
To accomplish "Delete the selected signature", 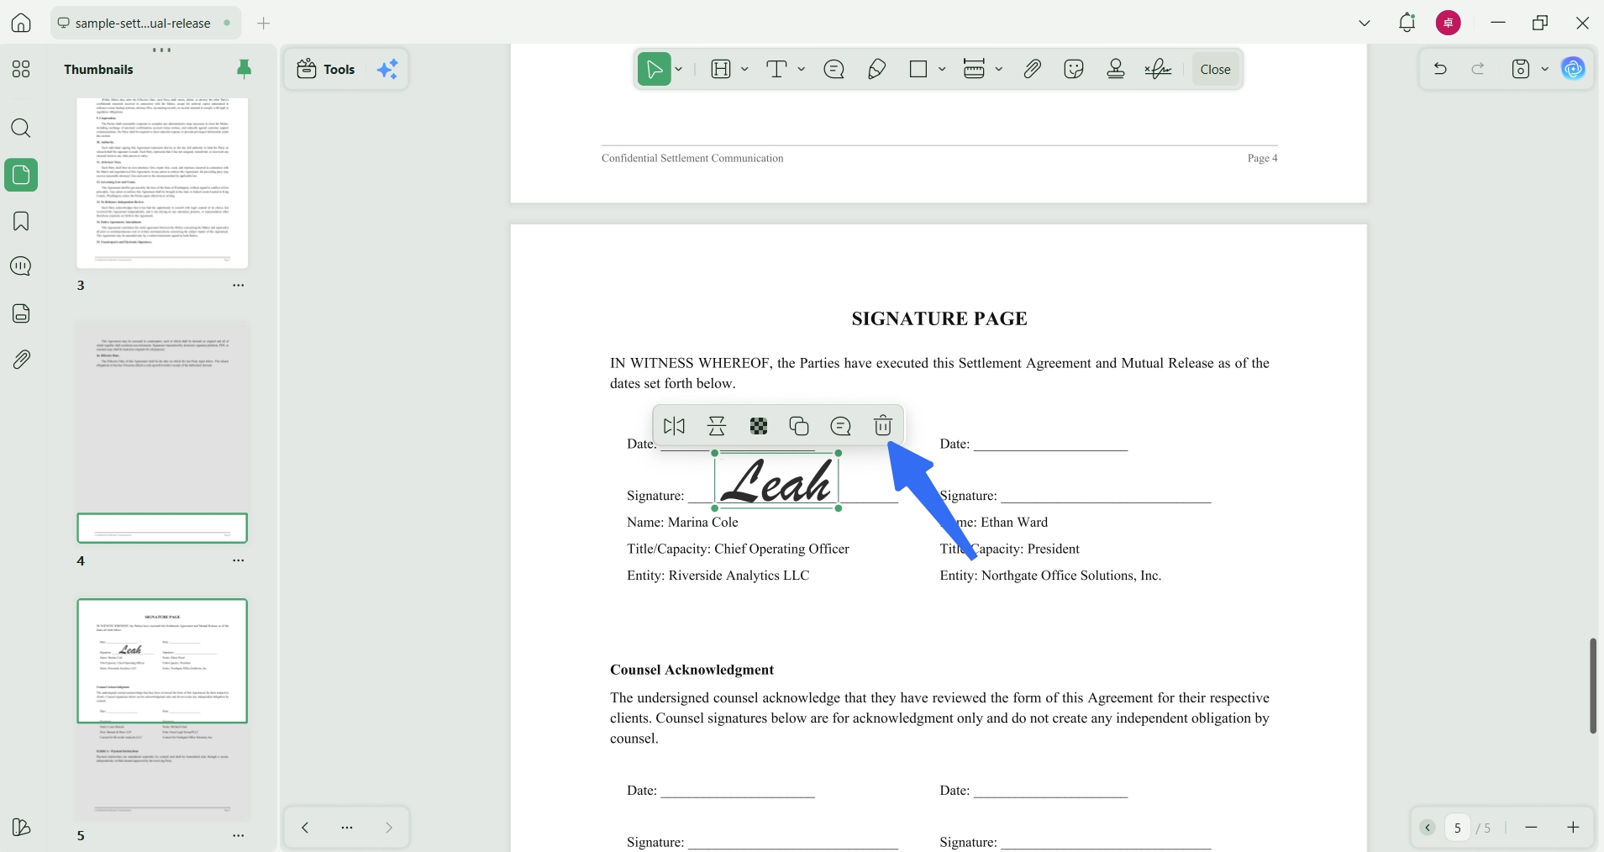I will [883, 426].
